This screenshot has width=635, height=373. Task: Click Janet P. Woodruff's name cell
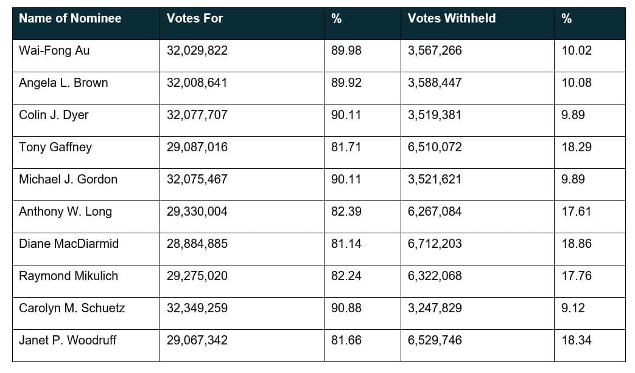[x=68, y=341]
